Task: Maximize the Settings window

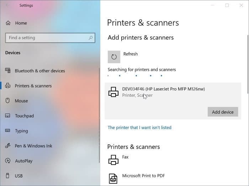Action: point(227,5)
